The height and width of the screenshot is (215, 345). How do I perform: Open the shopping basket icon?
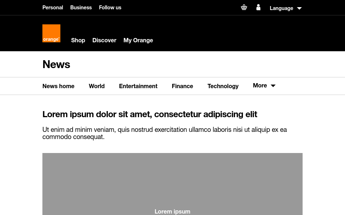coord(244,8)
